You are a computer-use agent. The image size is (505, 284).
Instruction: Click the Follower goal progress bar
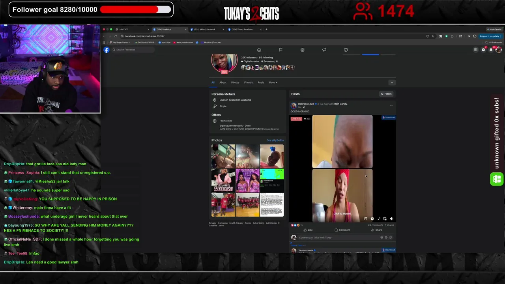pyautogui.click(x=136, y=9)
